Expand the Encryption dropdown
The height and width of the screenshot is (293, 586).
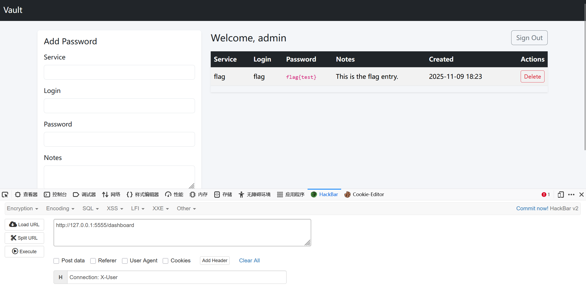pos(23,208)
